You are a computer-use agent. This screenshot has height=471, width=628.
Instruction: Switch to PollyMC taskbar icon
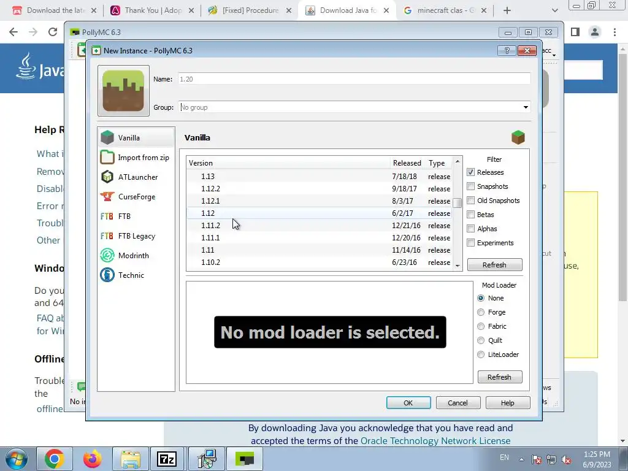coord(245,459)
